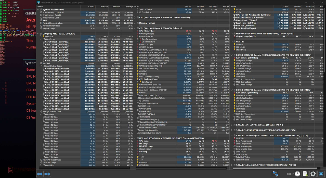Open sensor settings gear icon
The width and height of the screenshot is (326, 178).
coord(313,174)
